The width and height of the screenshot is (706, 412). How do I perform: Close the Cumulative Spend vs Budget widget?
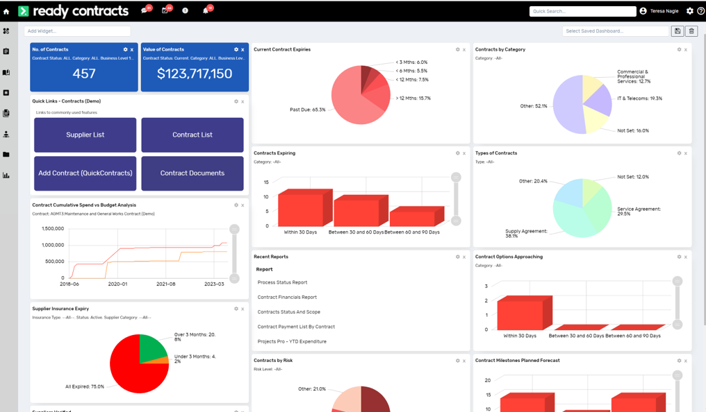click(243, 205)
